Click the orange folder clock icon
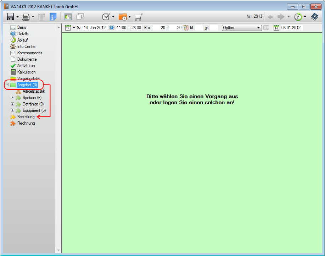325x256 pixels. [123, 17]
